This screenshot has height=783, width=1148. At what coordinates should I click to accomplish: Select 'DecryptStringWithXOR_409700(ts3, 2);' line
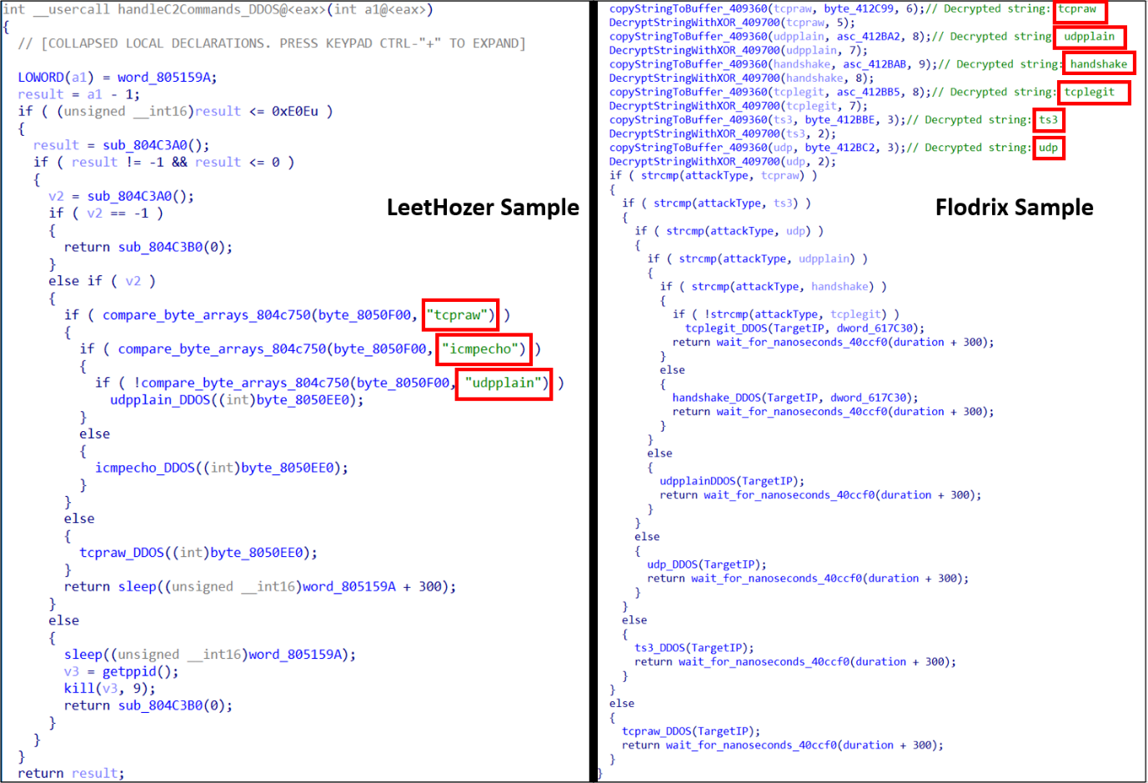click(722, 133)
